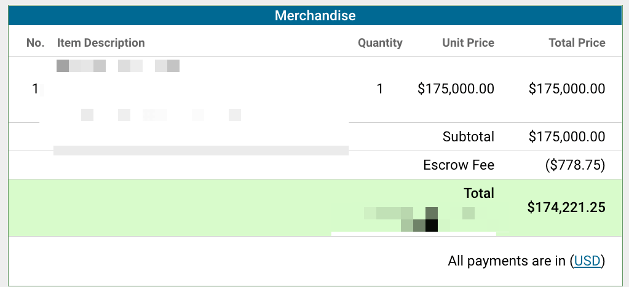
Task: Select the $174,221.25 total amount
Action: [566, 208]
